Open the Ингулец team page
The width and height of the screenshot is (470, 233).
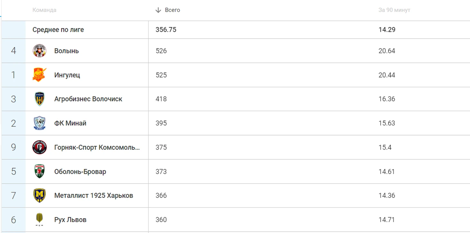(67, 75)
